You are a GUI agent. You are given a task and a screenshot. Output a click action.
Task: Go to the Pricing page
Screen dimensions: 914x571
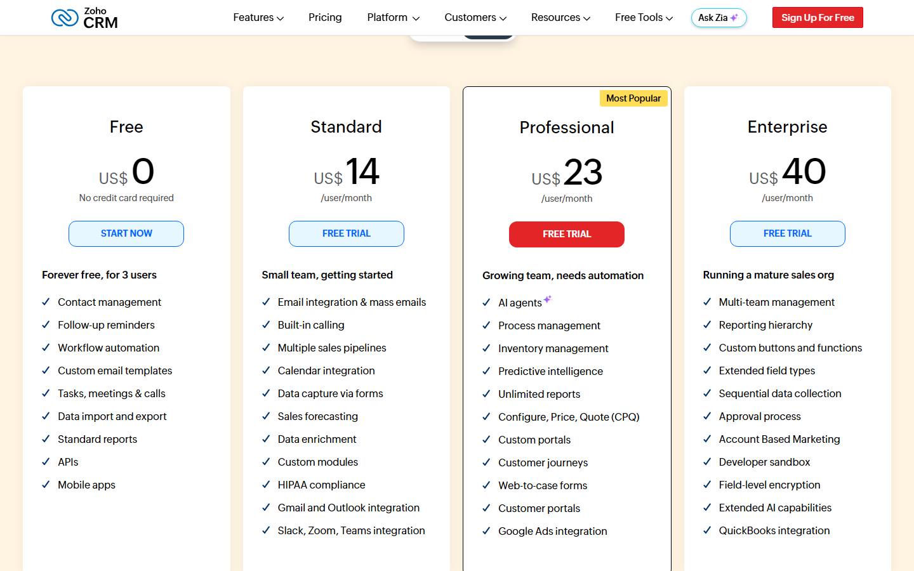click(325, 18)
